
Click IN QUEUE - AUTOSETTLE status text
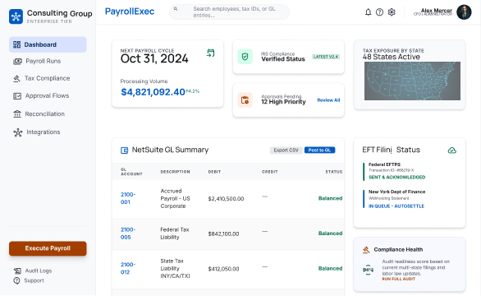[396, 206]
